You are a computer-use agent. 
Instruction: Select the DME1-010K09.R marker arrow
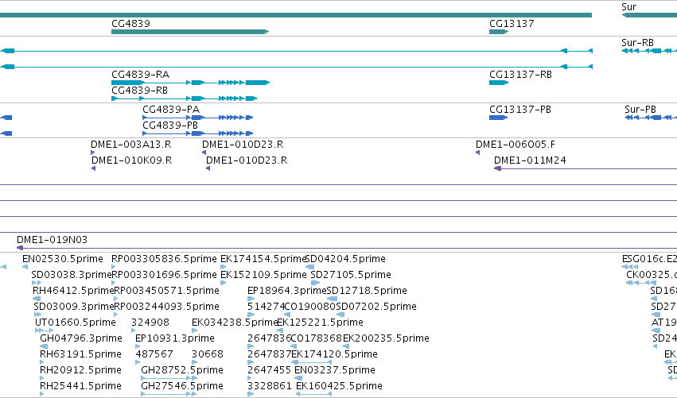pyautogui.click(x=93, y=168)
